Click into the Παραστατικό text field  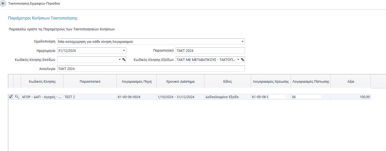point(210,51)
